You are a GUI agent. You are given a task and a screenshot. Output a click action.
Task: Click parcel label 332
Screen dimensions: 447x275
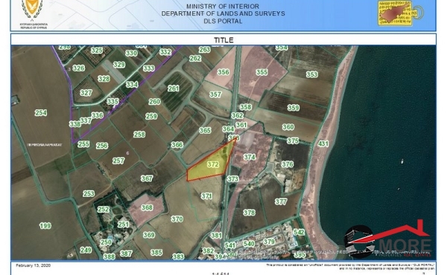coord(165,52)
